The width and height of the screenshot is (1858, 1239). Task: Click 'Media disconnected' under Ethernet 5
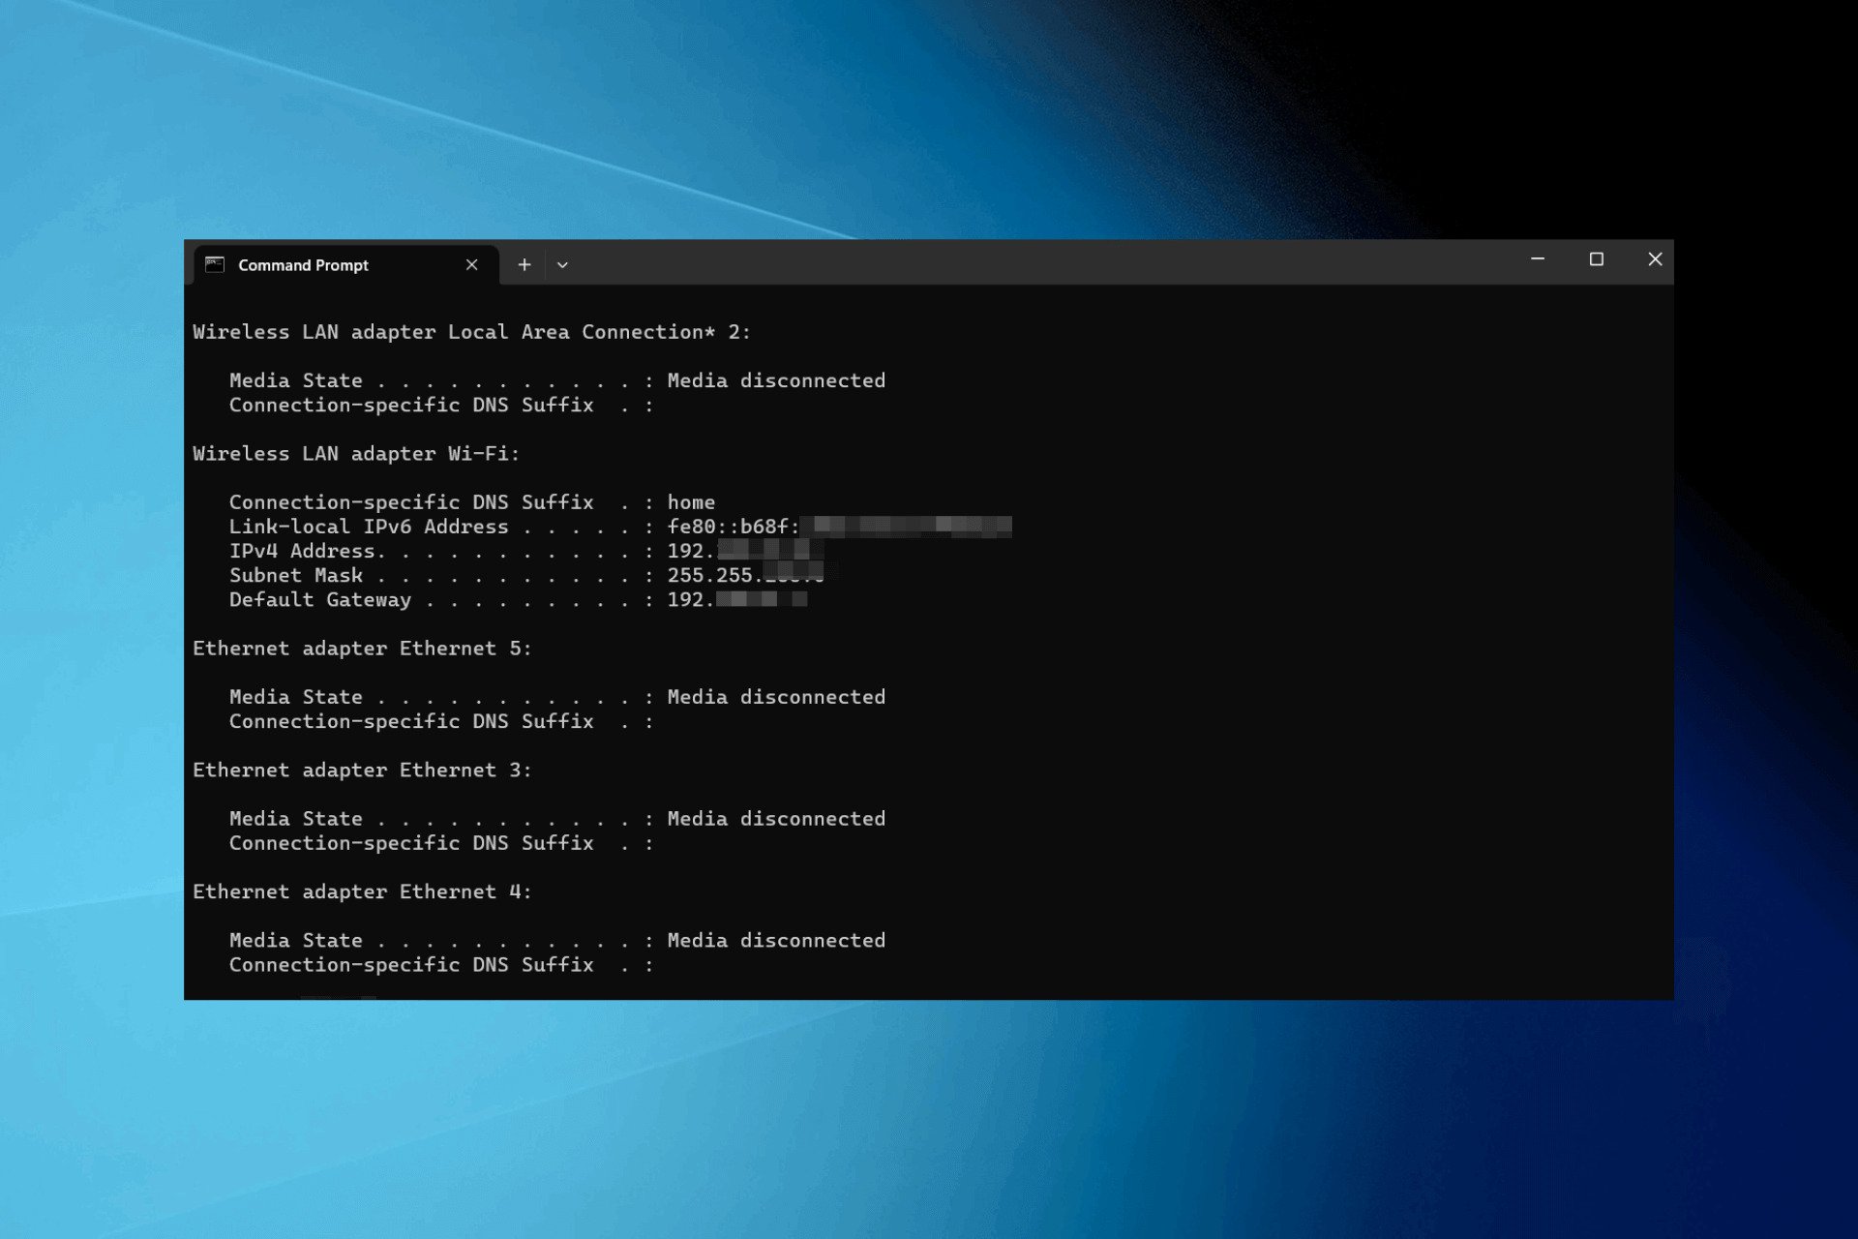click(x=776, y=697)
